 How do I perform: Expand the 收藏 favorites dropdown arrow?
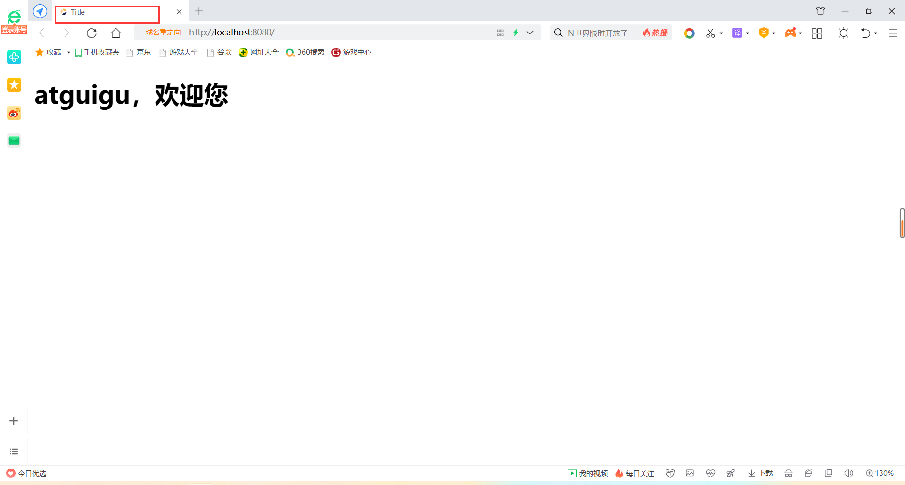(69, 52)
